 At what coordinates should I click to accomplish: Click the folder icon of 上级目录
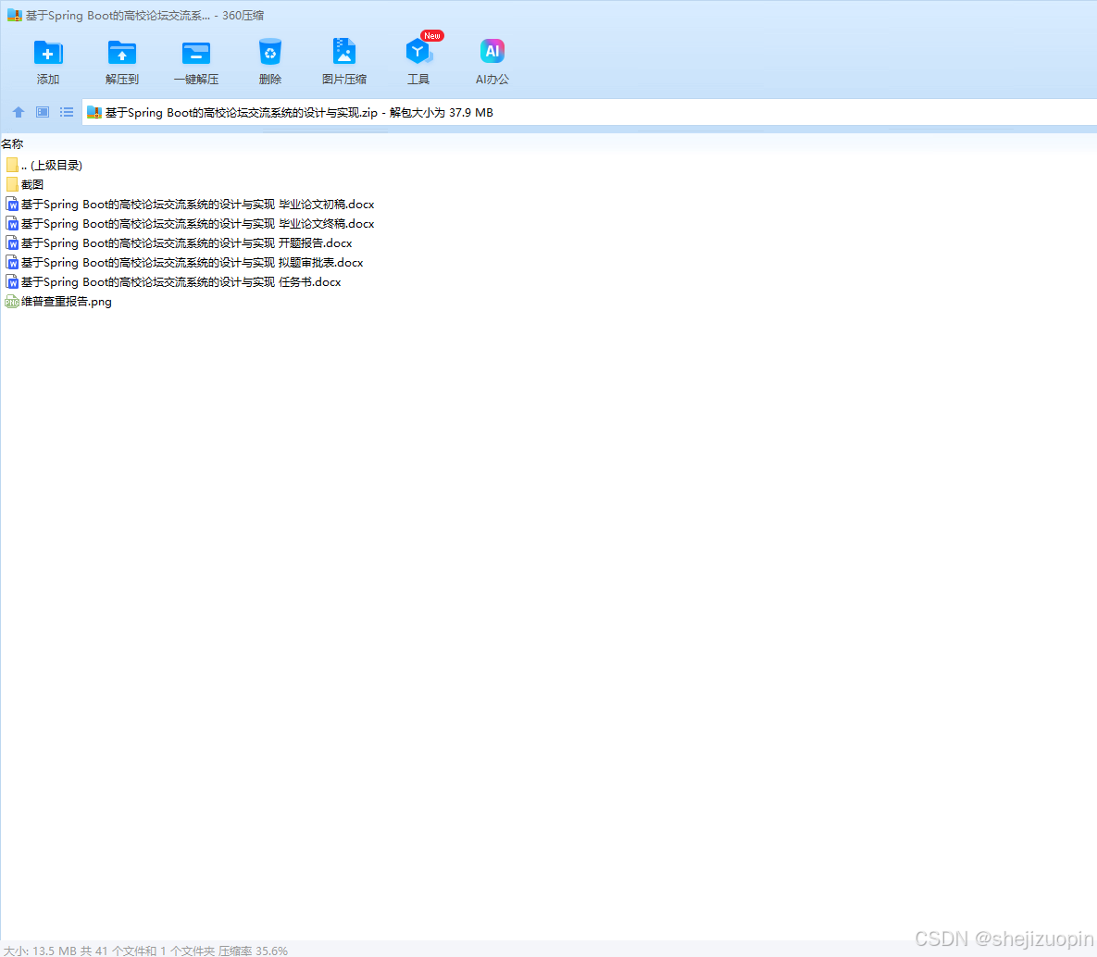tap(12, 165)
